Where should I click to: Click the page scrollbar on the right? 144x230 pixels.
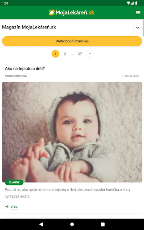143,28
